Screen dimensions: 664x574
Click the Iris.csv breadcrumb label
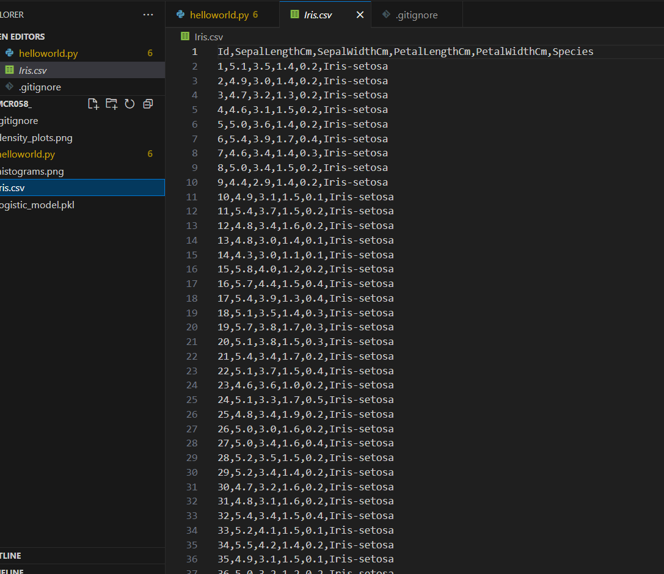click(208, 37)
